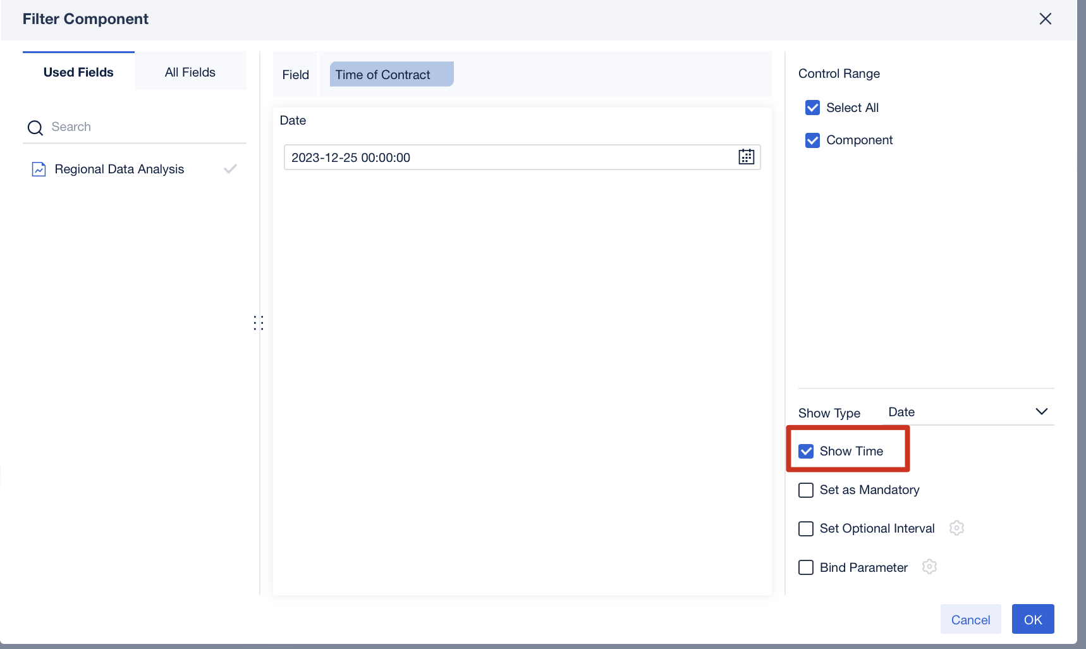
Task: Click the drag handle dots on the divider
Action: coord(259,323)
